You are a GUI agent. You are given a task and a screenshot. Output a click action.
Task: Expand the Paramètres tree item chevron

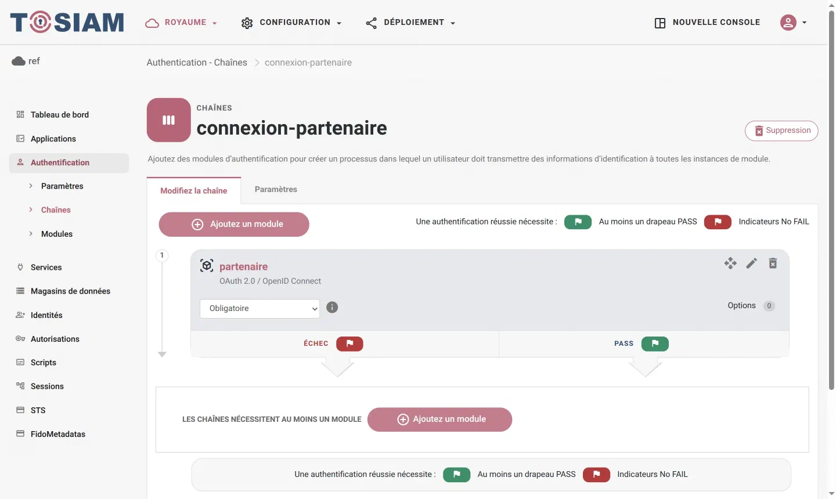click(x=31, y=186)
